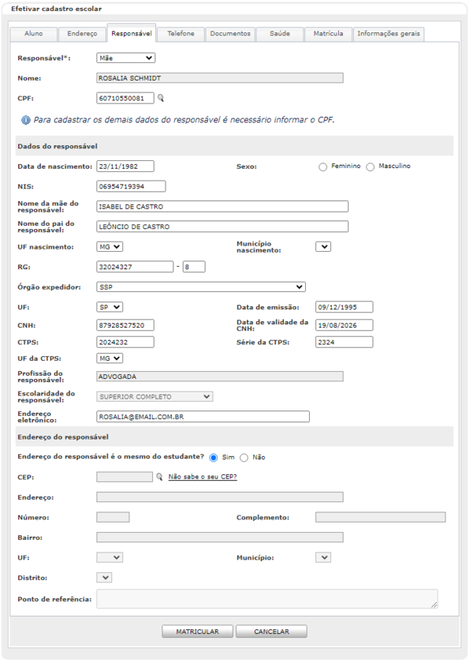Image resolution: width=473 pixels, height=667 pixels.
Task: Open the Saúde tab
Action: (x=280, y=34)
